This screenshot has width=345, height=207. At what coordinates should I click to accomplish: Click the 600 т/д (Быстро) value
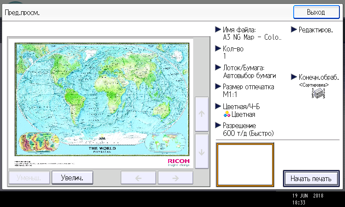tap(248, 133)
